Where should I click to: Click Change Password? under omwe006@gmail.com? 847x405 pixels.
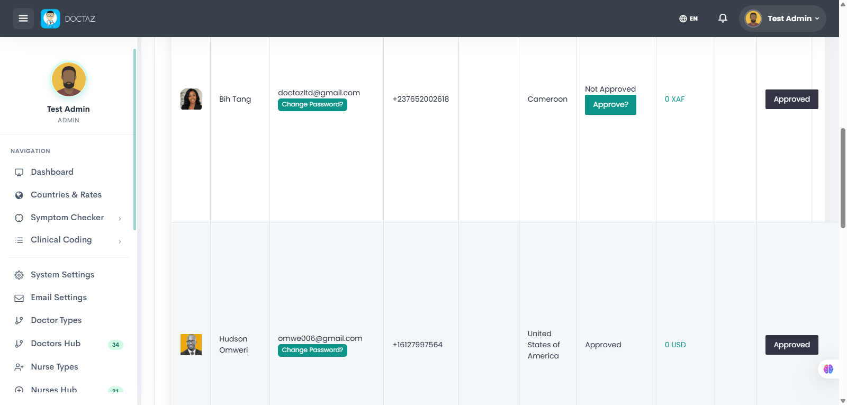[312, 350]
